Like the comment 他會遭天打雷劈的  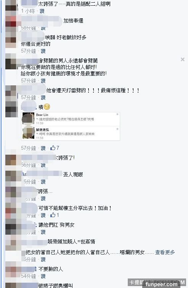(x=43, y=98)
